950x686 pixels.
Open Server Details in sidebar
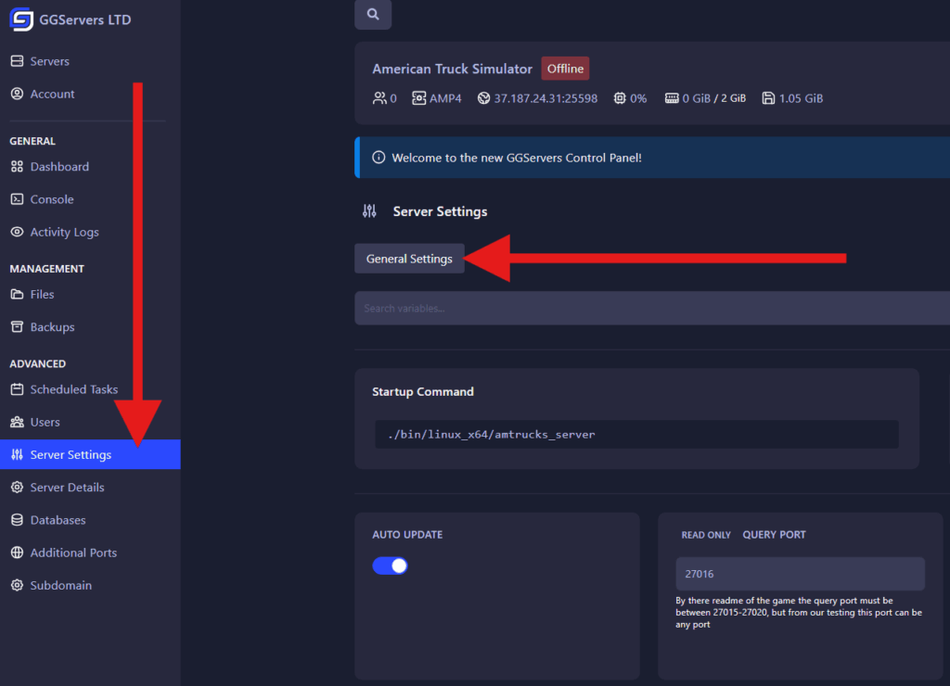[67, 488]
